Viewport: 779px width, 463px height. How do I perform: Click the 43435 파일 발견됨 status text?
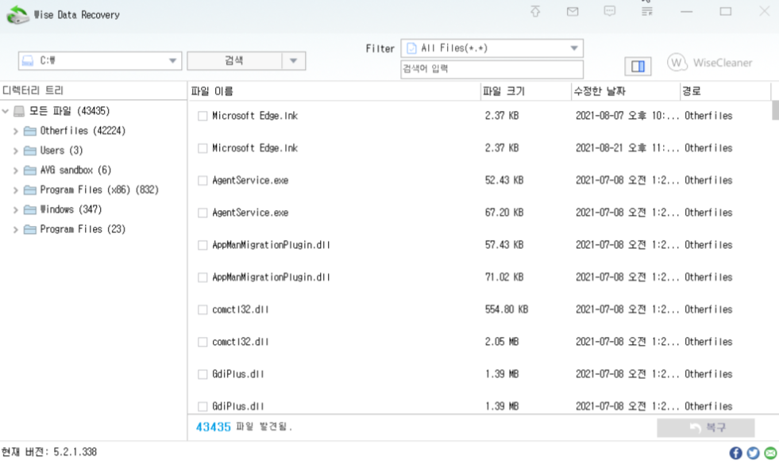(244, 427)
